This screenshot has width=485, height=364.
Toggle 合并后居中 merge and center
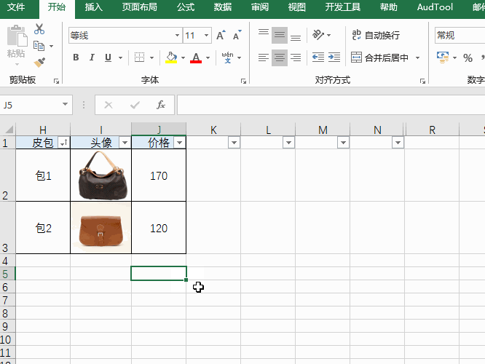(x=380, y=58)
